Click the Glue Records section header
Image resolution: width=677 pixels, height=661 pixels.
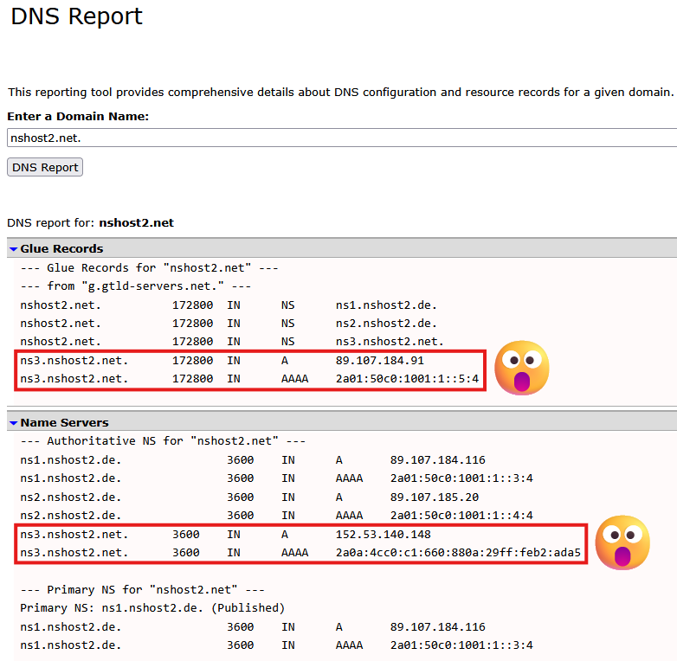[x=342, y=248]
